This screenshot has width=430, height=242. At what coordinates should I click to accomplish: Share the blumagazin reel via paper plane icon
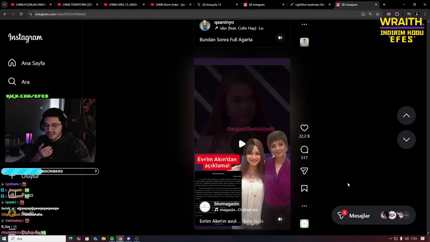pos(304,171)
